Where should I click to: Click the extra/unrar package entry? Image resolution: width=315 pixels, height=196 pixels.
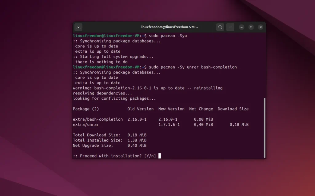[85, 125]
